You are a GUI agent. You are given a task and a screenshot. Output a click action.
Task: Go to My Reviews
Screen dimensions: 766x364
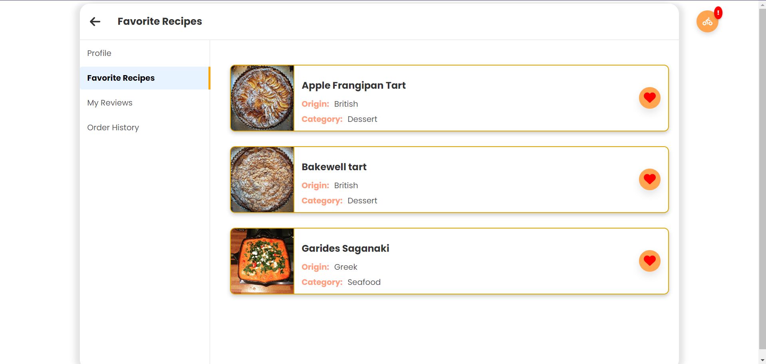[110, 103]
